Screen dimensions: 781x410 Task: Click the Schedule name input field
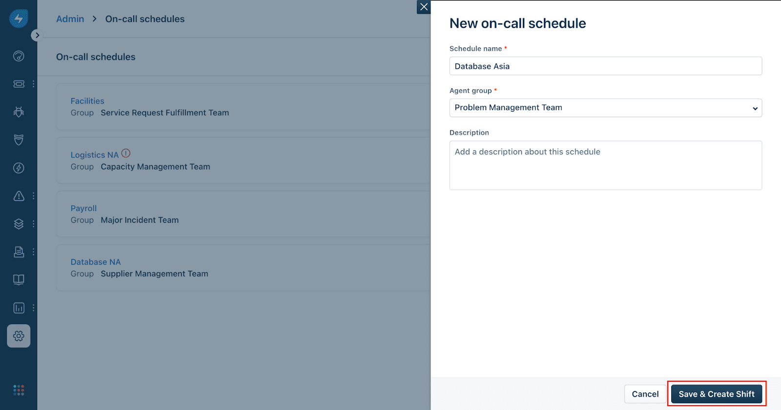click(x=605, y=66)
